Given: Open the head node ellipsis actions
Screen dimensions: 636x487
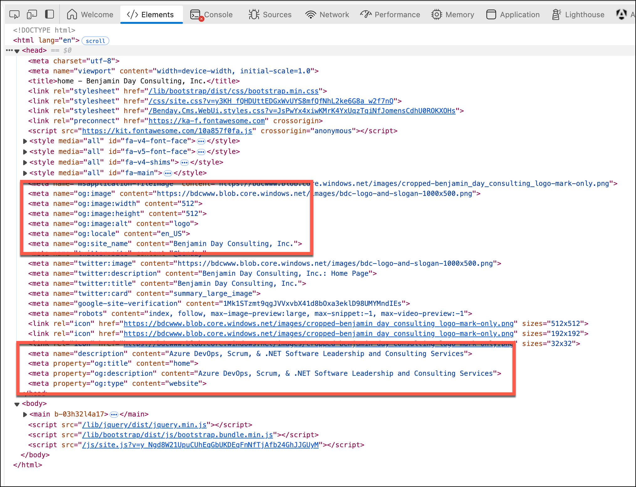Looking at the screenshot, I should 9,50.
